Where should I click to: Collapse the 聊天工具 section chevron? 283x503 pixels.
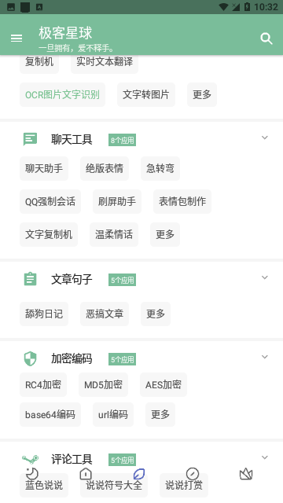265,138
